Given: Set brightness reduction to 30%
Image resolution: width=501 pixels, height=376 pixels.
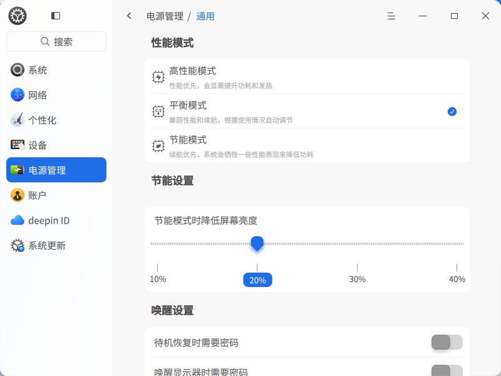Looking at the screenshot, I should pyautogui.click(x=357, y=279).
